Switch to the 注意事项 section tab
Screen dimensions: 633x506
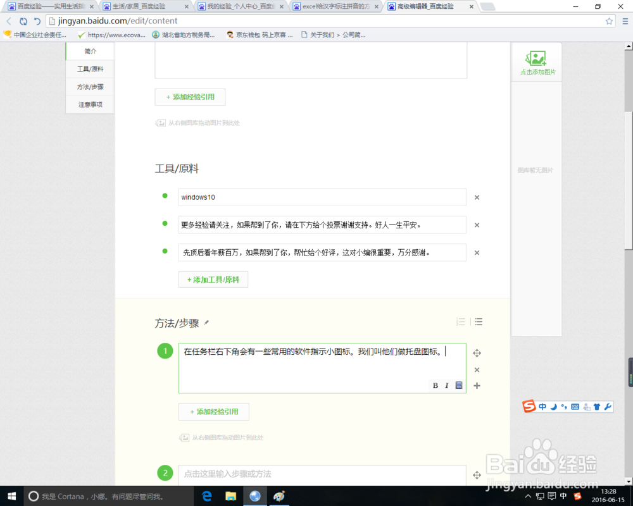click(x=89, y=104)
